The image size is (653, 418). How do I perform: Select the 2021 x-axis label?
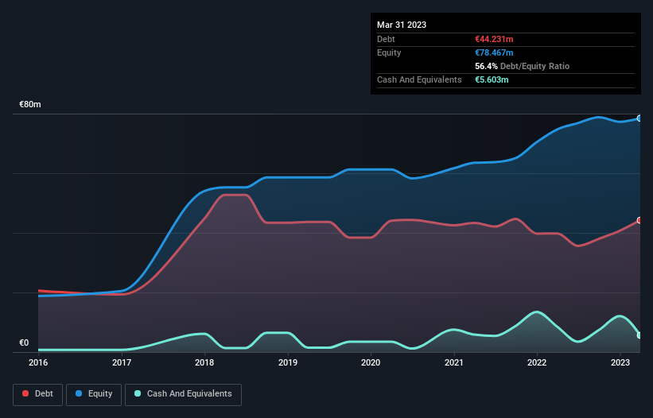tap(454, 362)
